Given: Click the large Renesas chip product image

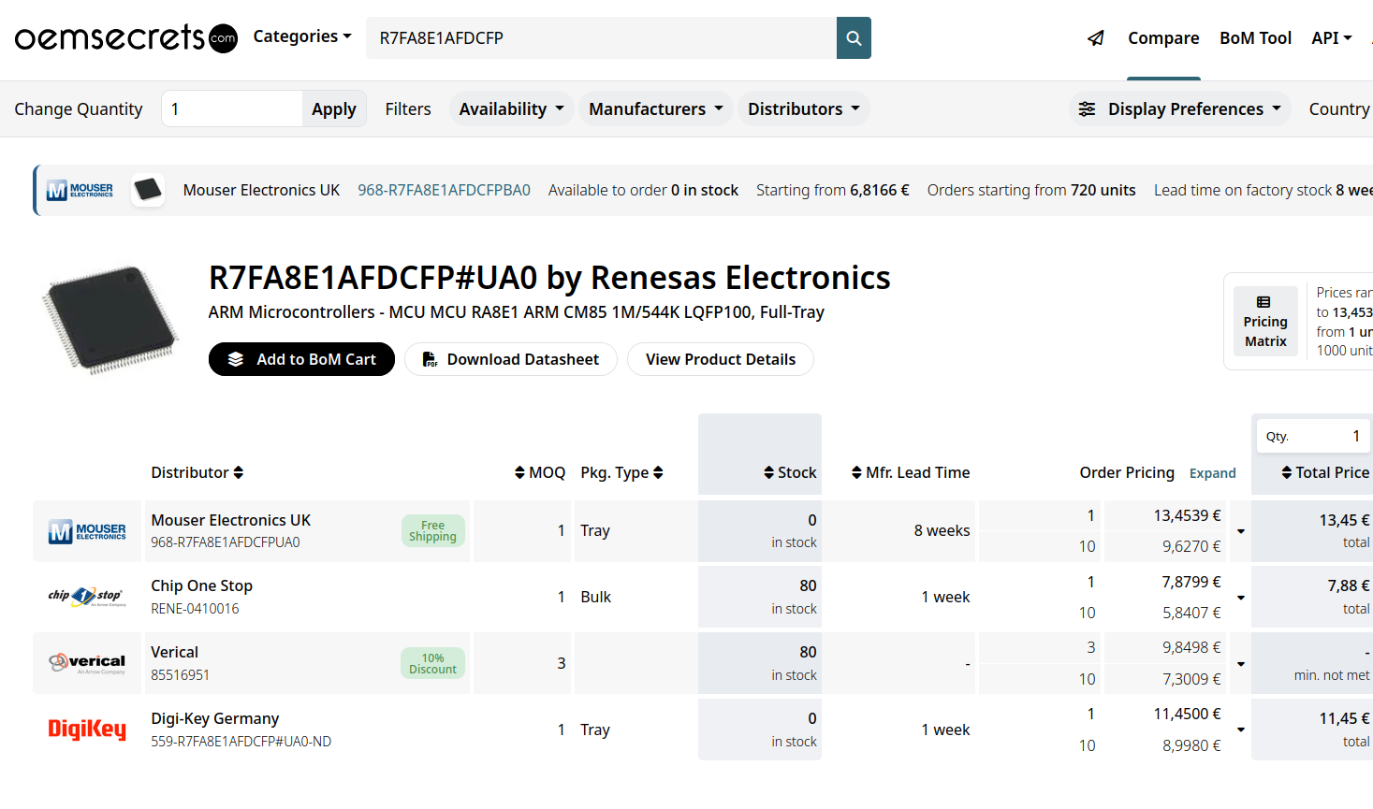Looking at the screenshot, I should tap(110, 320).
